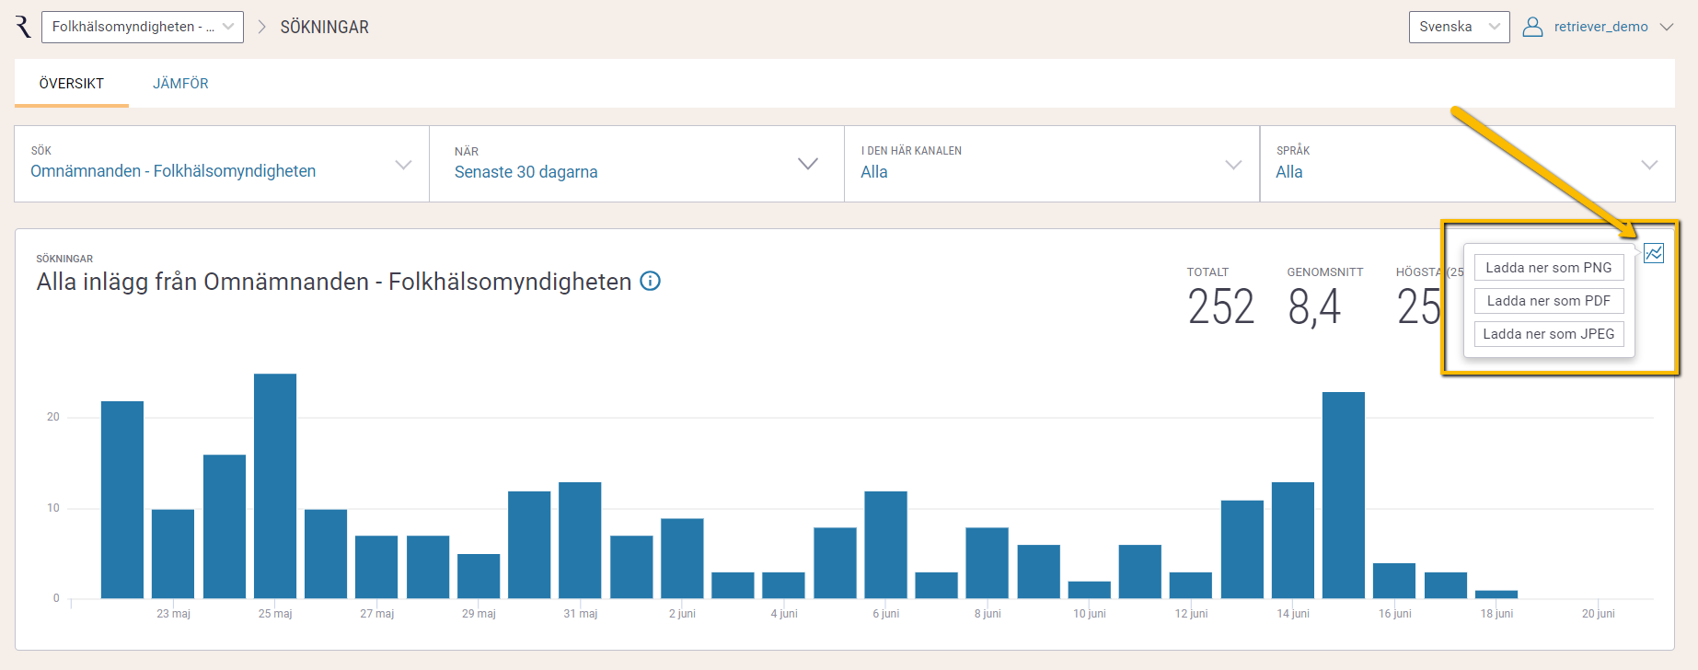Click the bar above 31 maj

tap(580, 540)
